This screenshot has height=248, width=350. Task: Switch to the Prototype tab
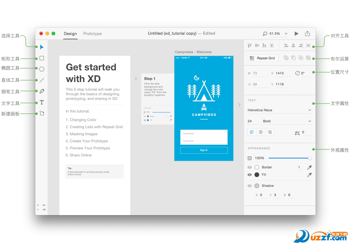coord(92,33)
